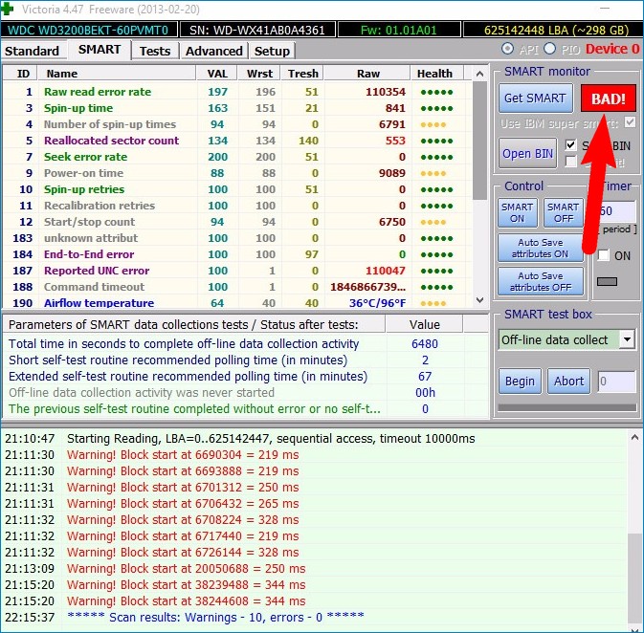Turn SMART OFF in Control panel

coord(563,212)
